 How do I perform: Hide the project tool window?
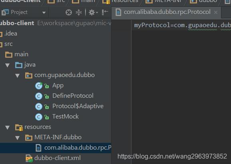[105, 12]
